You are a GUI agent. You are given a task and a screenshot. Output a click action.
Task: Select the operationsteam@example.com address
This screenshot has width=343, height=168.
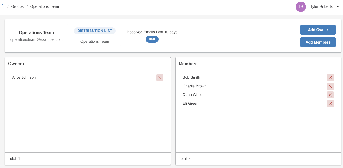(x=37, y=39)
